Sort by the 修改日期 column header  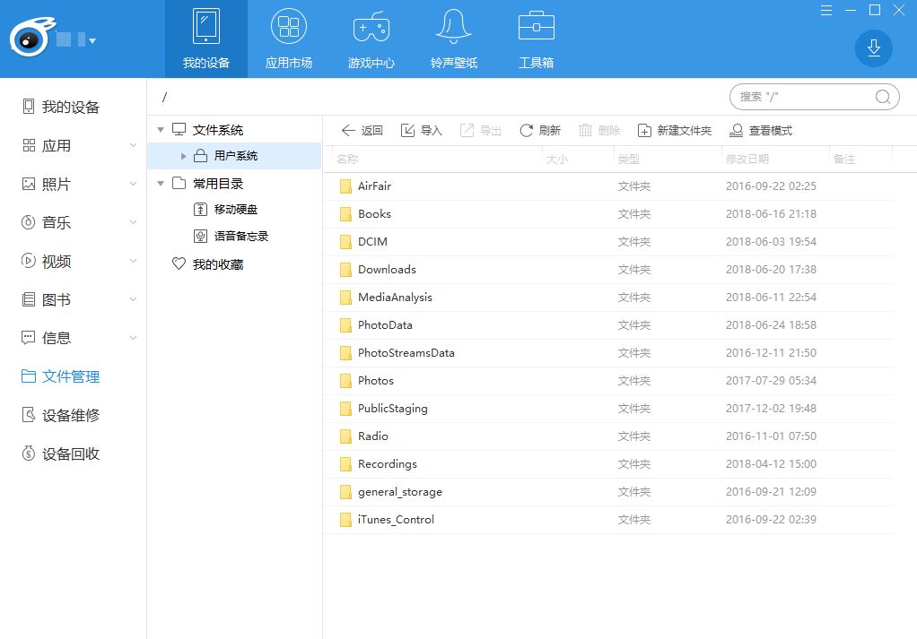tap(747, 159)
